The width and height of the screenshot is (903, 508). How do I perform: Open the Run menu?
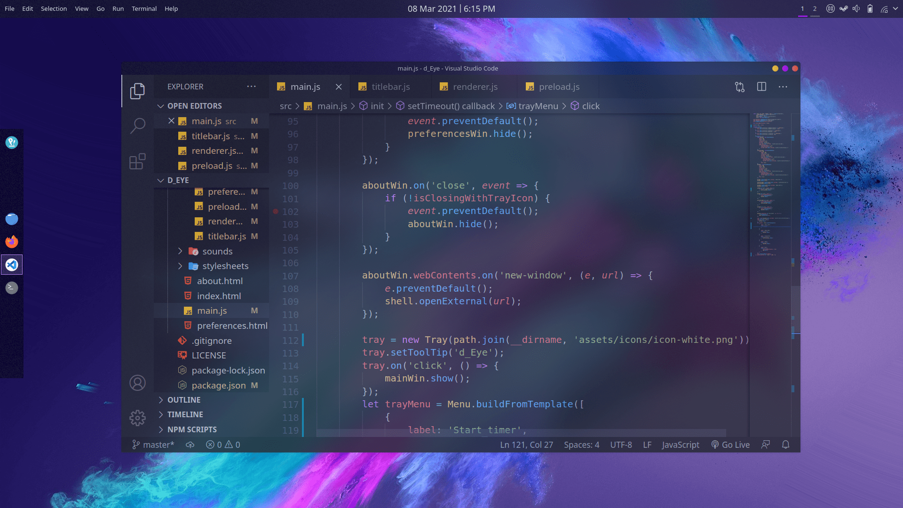tap(118, 8)
